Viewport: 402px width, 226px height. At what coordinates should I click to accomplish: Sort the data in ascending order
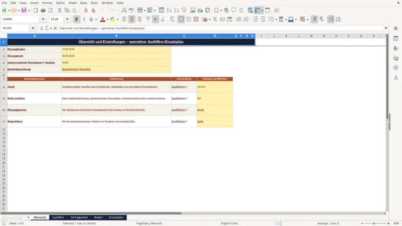169,10
